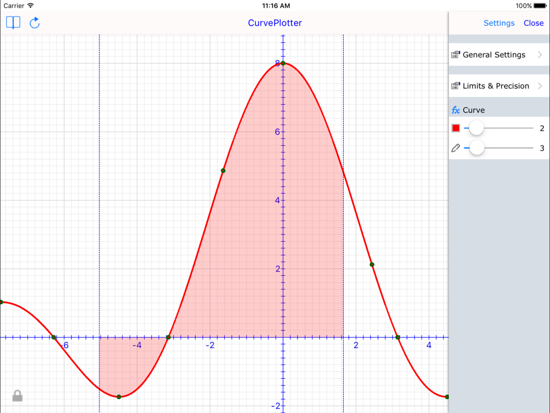Tap the 4 label on the x-axis
This screenshot has height=413, width=550.
point(429,345)
